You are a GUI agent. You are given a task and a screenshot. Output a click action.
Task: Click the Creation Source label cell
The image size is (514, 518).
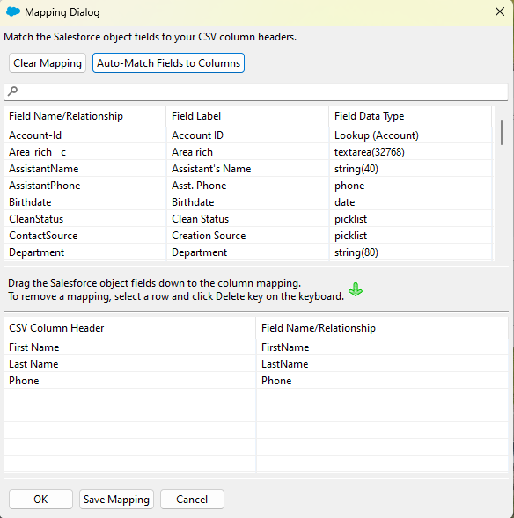(x=247, y=236)
